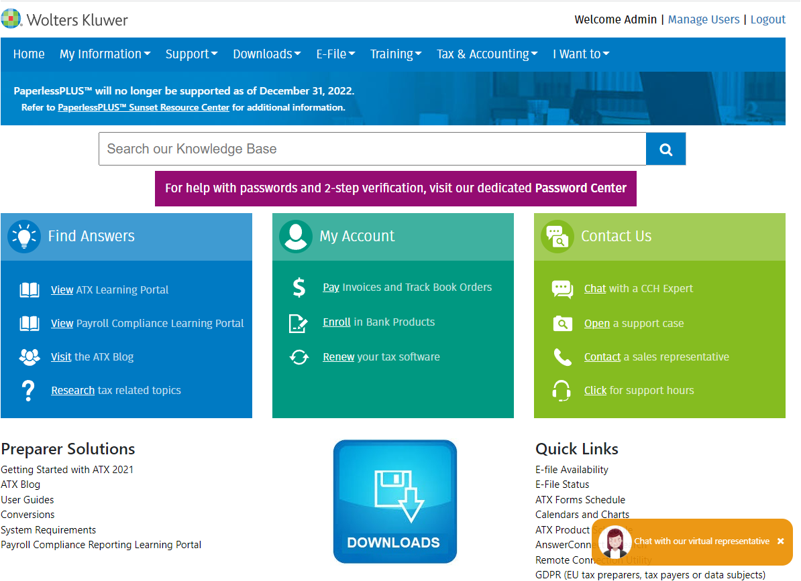The height and width of the screenshot is (581, 801).
Task: Click the magnifier search button
Action: [x=665, y=149]
